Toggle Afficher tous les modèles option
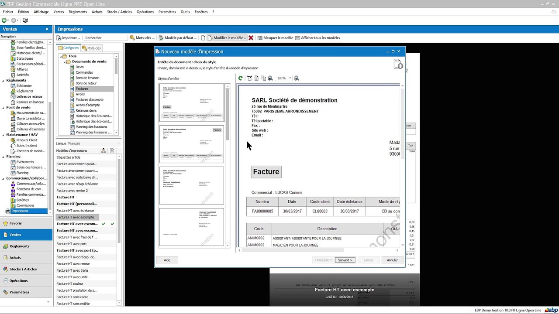Image resolution: width=559 pixels, height=314 pixels. [x=317, y=38]
